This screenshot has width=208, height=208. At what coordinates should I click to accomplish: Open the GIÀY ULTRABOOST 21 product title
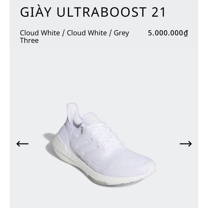click(x=93, y=12)
